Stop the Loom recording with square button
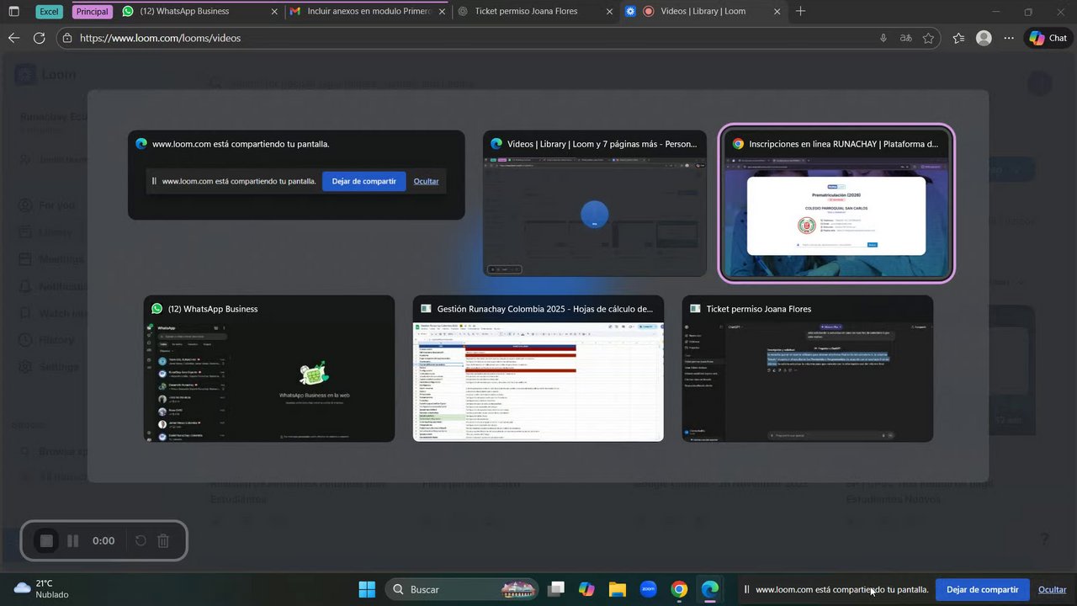This screenshot has height=606, width=1077. point(47,541)
